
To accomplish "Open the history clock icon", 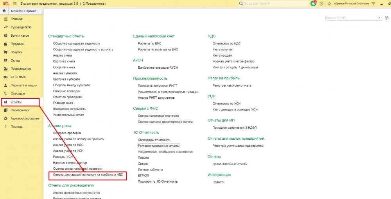I will pyautogui.click(x=321, y=4).
